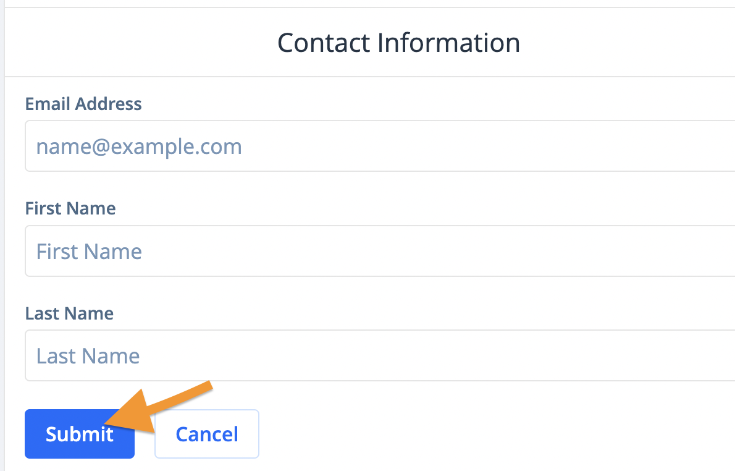The width and height of the screenshot is (735, 471).
Task: Click the Contact Information heading
Action: click(x=398, y=43)
